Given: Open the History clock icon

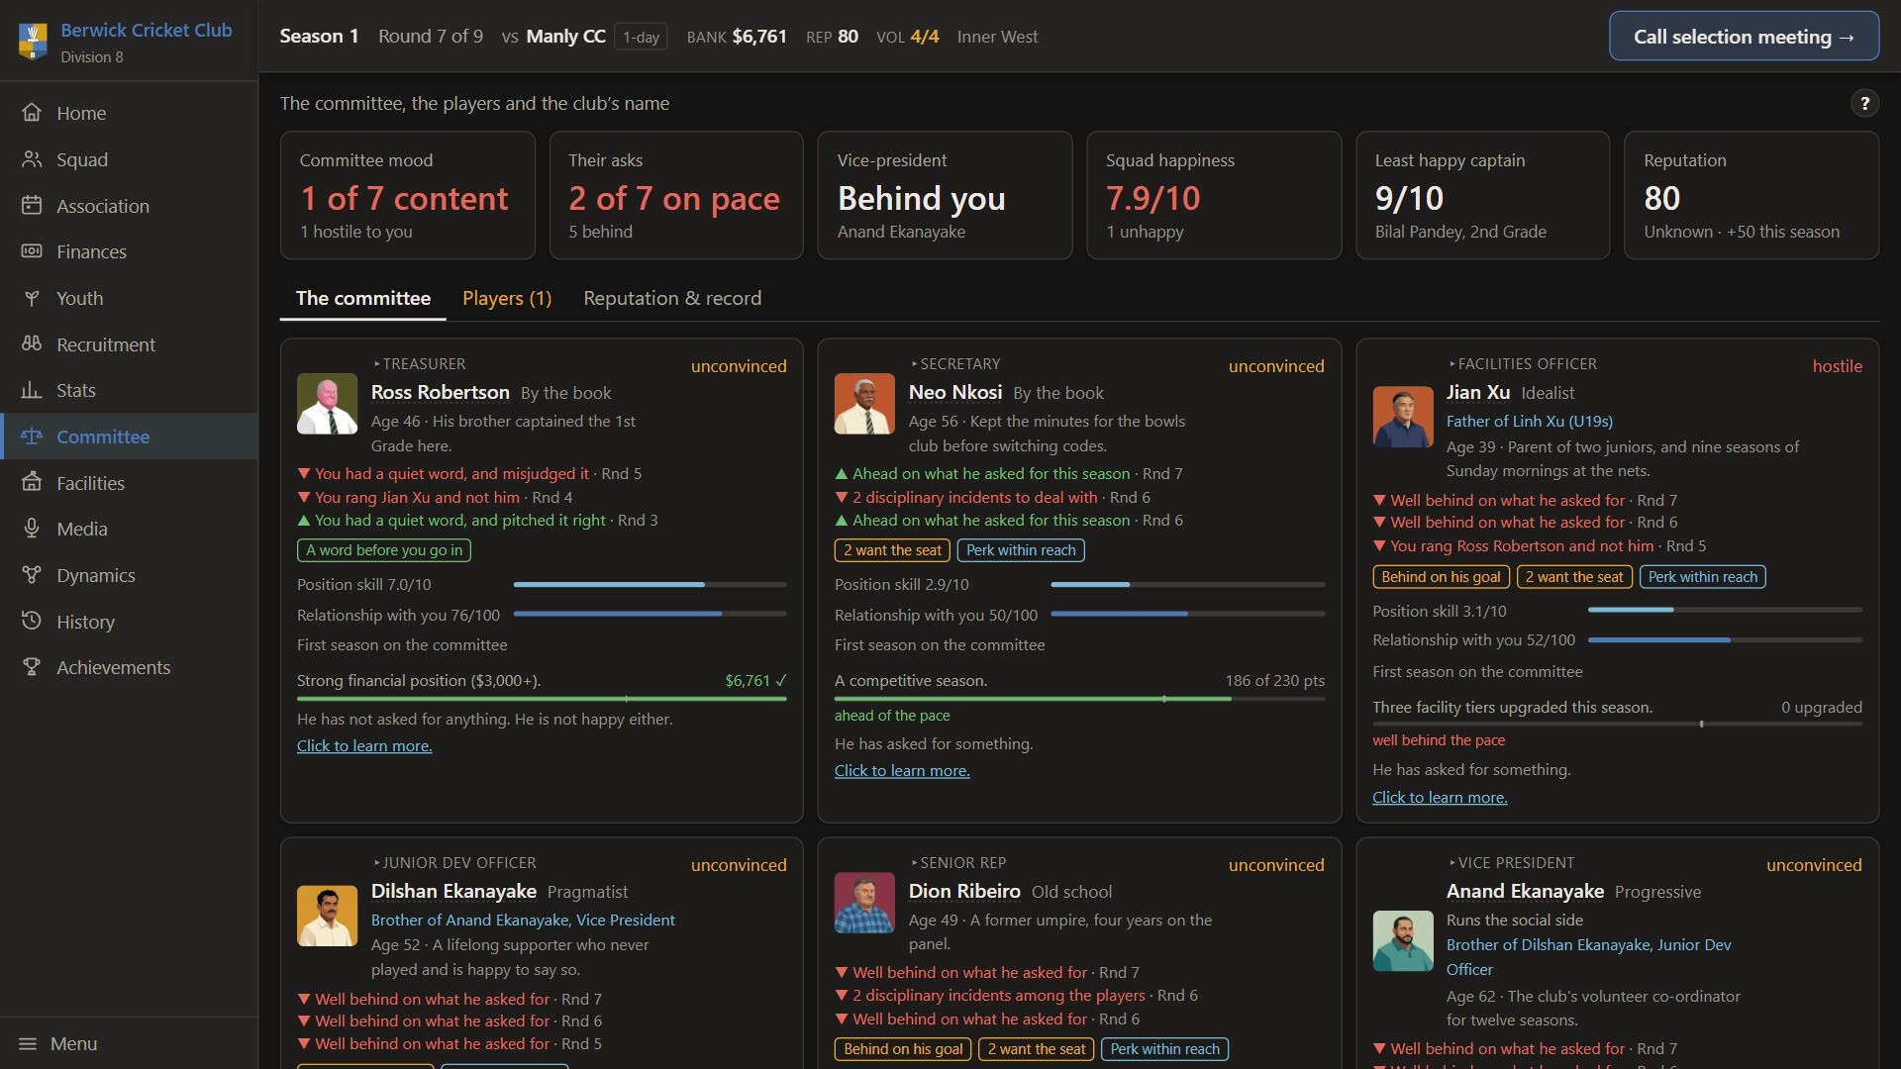Looking at the screenshot, I should 32,622.
